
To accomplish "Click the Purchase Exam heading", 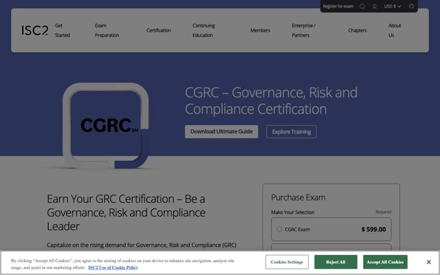I will click(x=298, y=197).
